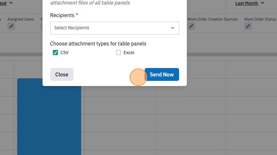Viewport: 277px width, 155px height.
Task: Click the Close button in the dialog
Action: click(62, 74)
